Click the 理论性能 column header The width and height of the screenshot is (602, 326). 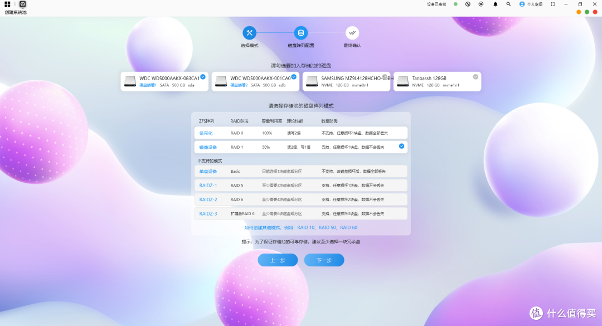(295, 121)
